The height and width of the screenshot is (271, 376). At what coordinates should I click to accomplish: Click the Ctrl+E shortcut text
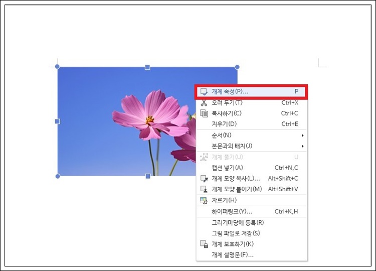click(x=290, y=124)
